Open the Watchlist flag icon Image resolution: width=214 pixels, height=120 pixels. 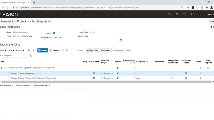click(x=192, y=14)
